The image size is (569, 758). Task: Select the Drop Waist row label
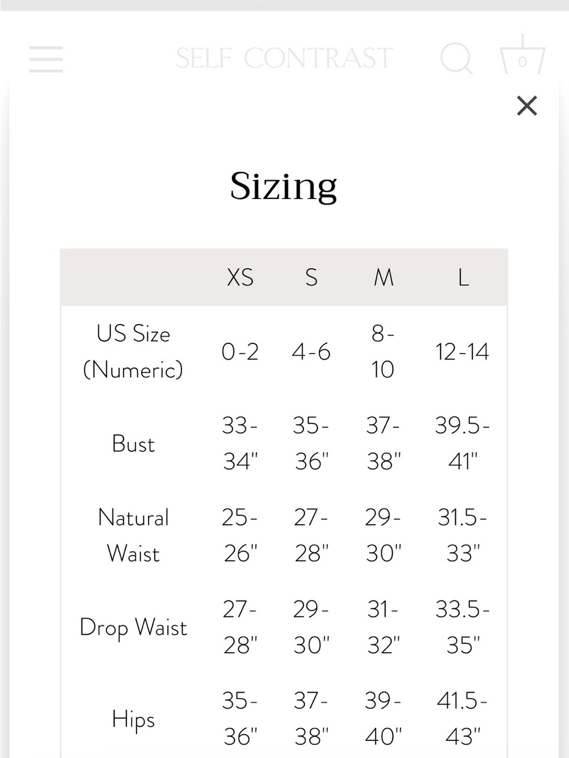click(133, 628)
